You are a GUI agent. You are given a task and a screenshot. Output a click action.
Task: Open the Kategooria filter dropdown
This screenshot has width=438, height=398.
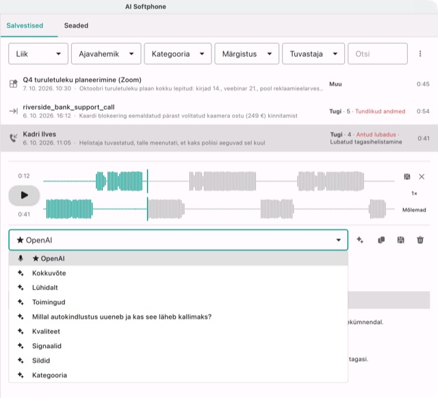[x=178, y=53]
